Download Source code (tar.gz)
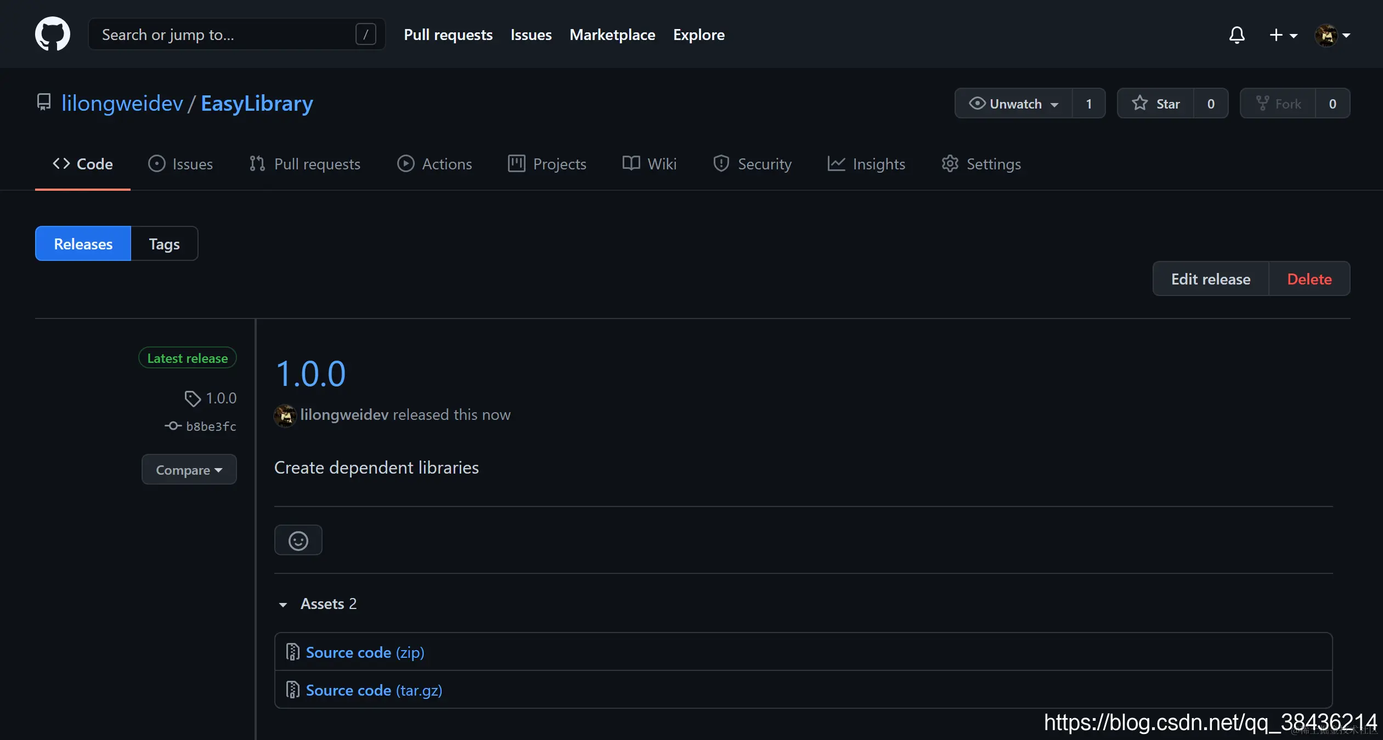 pyautogui.click(x=374, y=690)
